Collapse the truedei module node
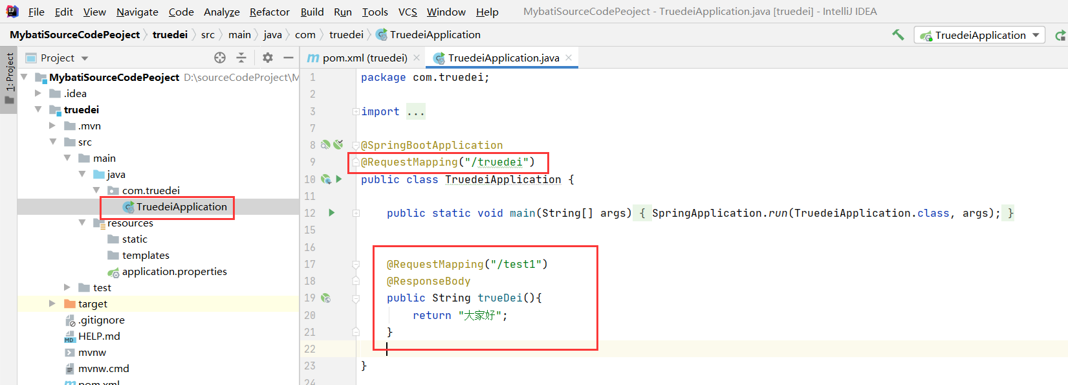 point(38,109)
